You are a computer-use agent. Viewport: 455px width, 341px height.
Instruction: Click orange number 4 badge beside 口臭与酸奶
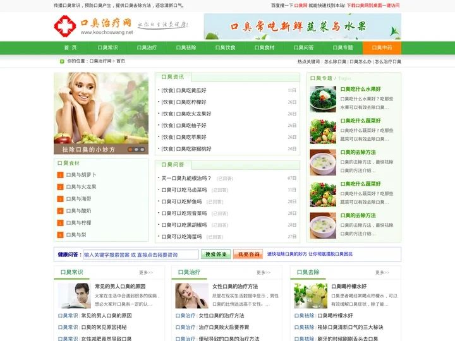[x=60, y=211]
